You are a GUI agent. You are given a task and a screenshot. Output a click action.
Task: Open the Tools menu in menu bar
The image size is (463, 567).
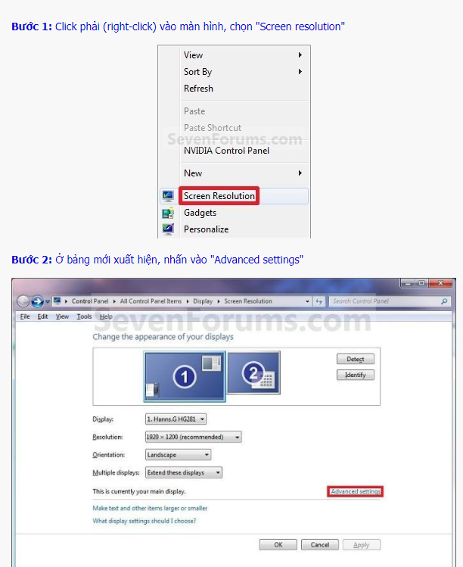[x=84, y=316]
